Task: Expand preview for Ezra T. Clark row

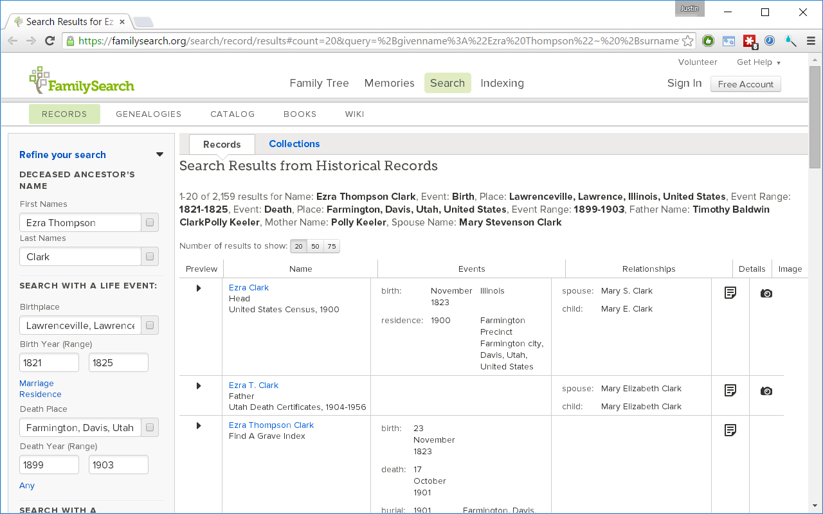Action: [199, 385]
